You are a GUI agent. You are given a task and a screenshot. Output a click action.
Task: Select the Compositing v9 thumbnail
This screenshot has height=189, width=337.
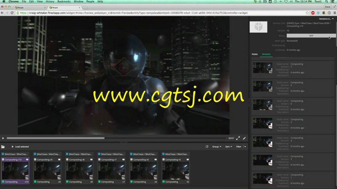pos(47,171)
